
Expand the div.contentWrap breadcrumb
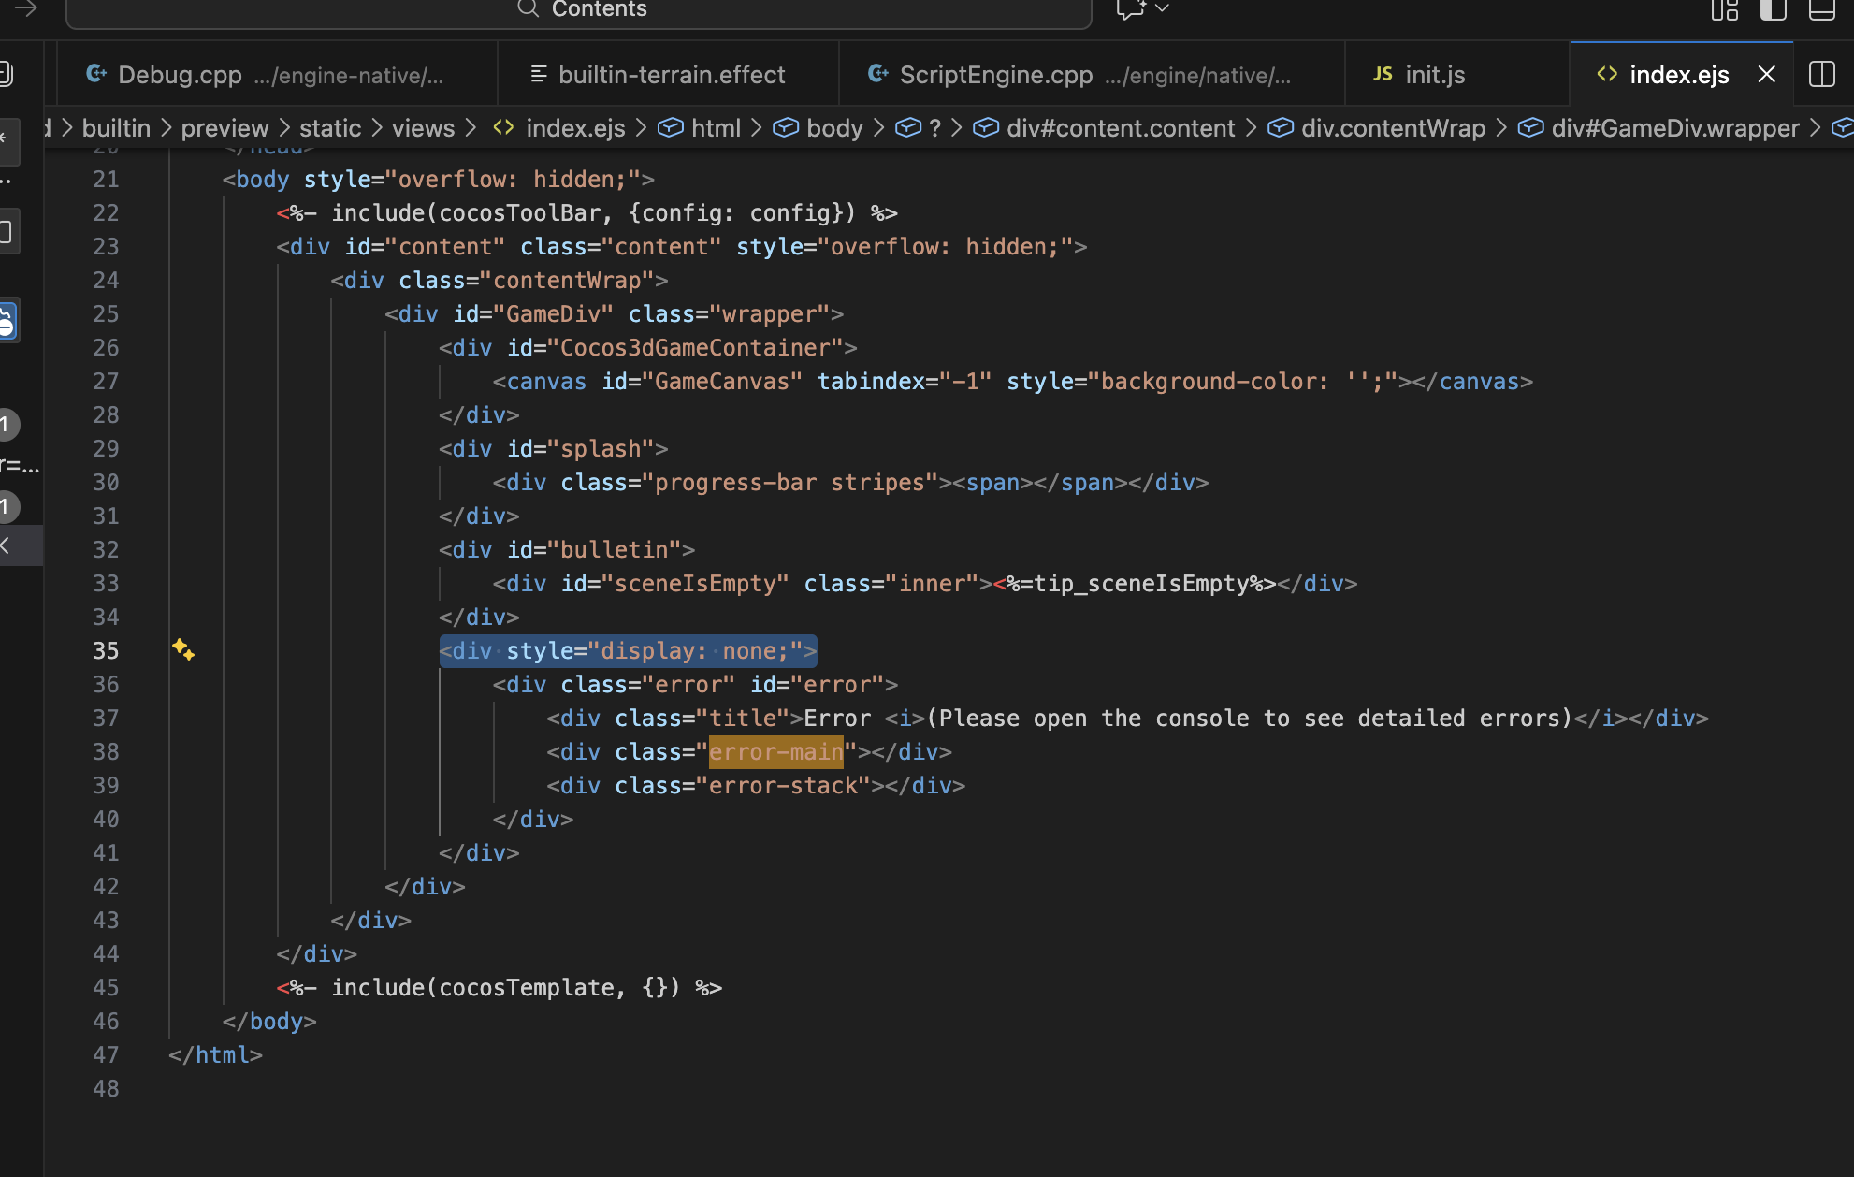tap(1392, 128)
